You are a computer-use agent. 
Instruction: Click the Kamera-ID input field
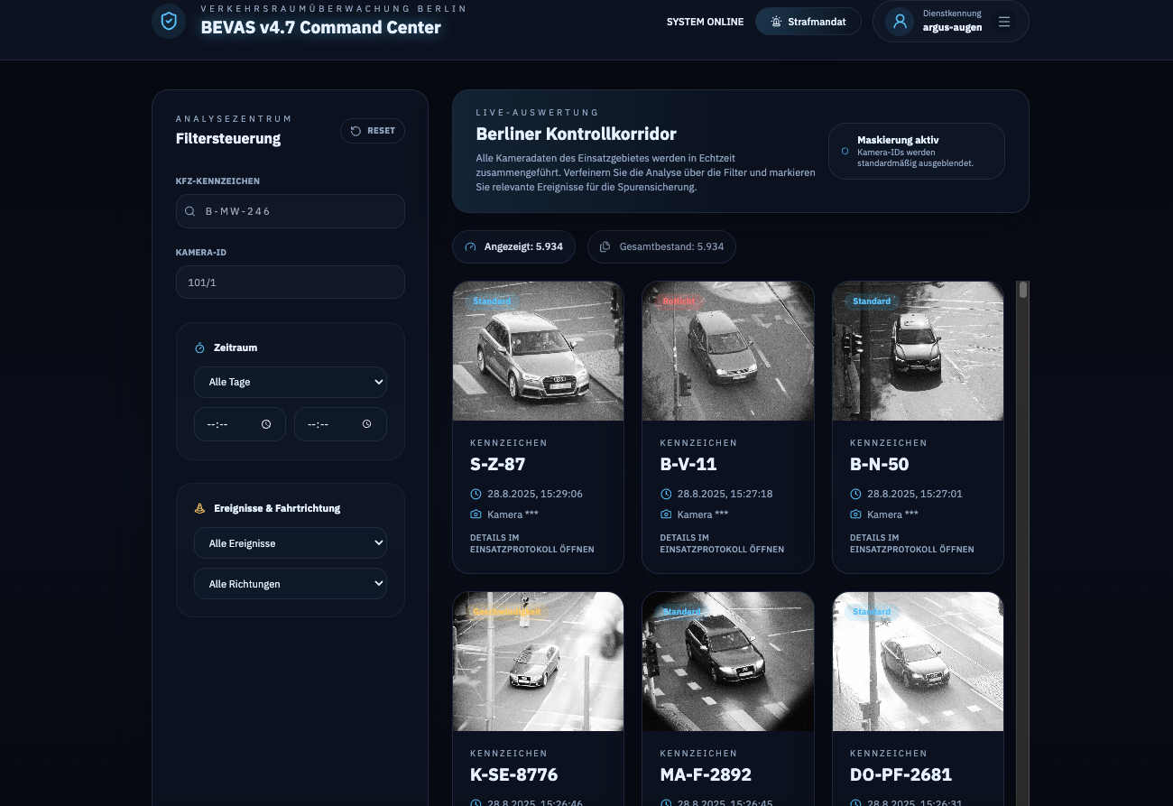[290, 283]
